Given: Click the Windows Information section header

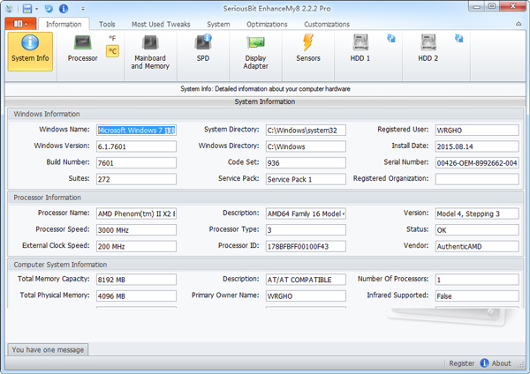Looking at the screenshot, I should 266,114.
